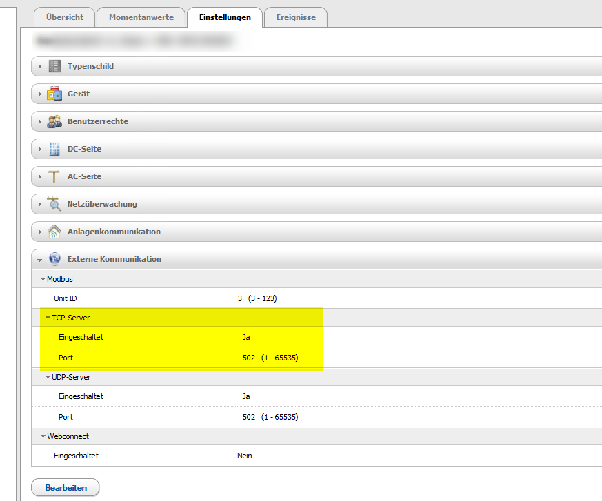Select UDP-Server Eingeschaltet label

pos(81,396)
